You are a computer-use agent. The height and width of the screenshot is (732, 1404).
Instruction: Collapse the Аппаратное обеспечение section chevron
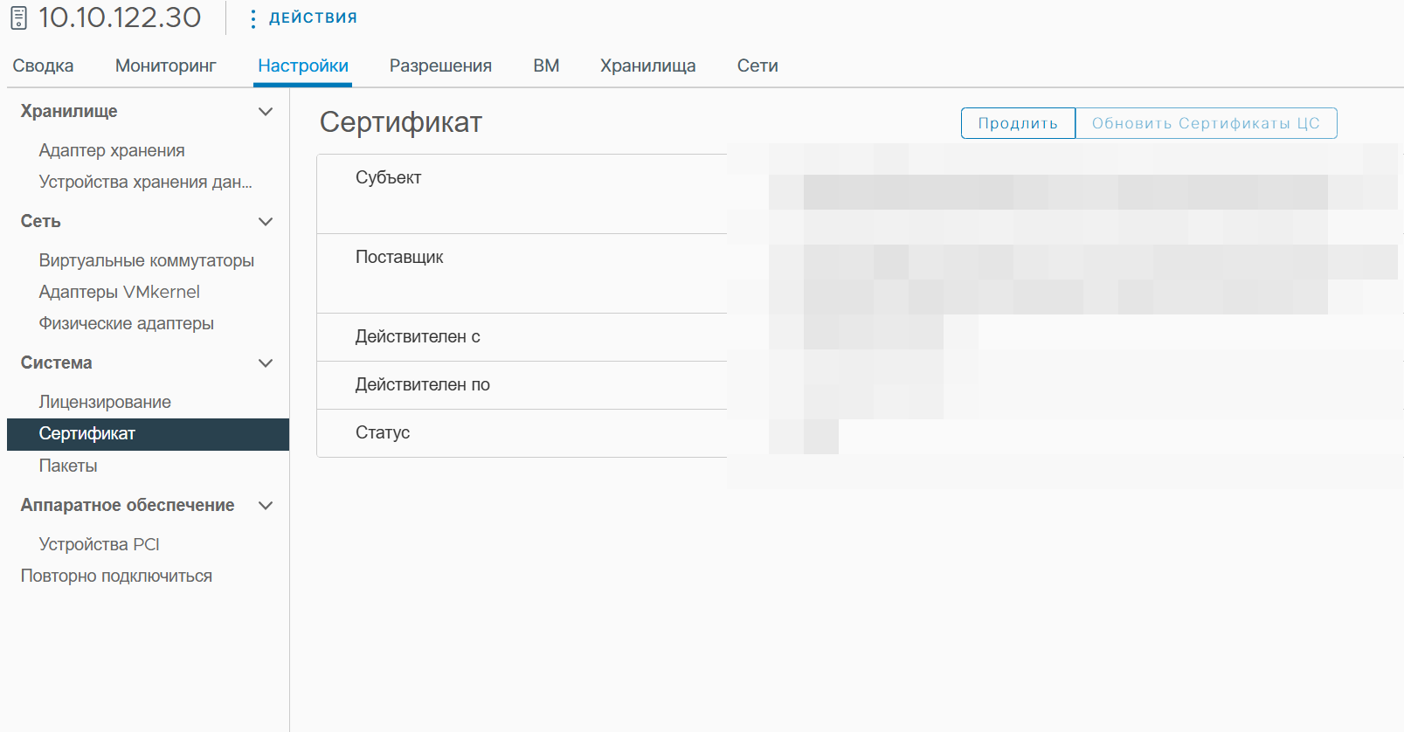[x=266, y=506]
